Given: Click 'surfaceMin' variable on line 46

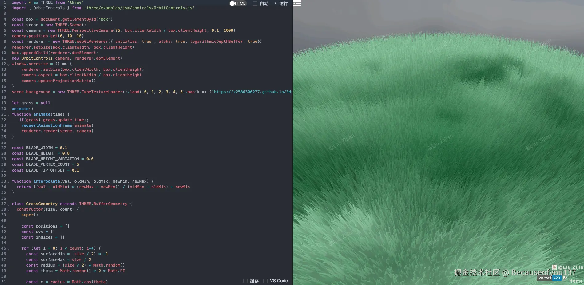Looking at the screenshot, I should tap(53, 254).
